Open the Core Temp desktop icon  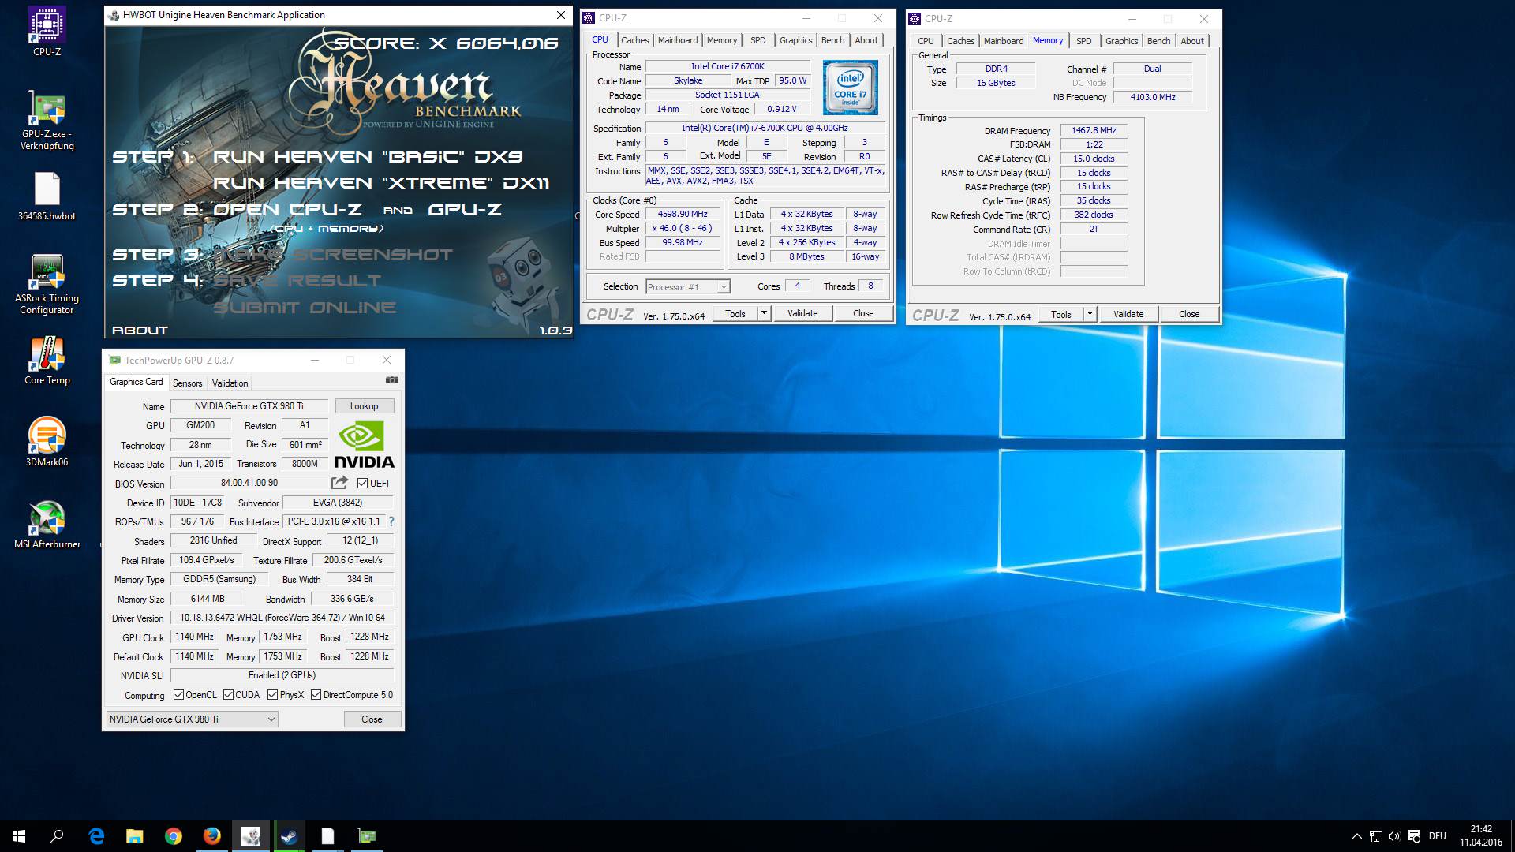coord(47,361)
